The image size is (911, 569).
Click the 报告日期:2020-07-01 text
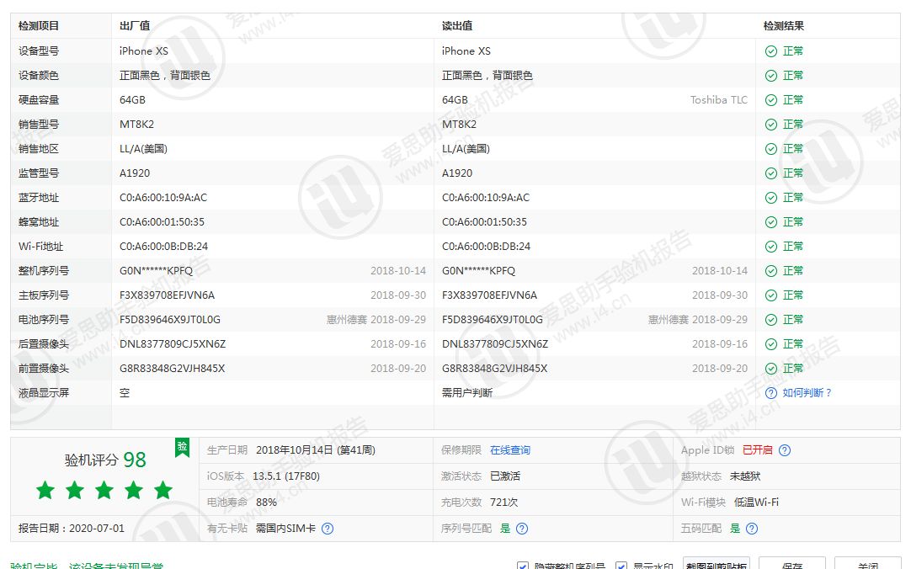[72, 529]
